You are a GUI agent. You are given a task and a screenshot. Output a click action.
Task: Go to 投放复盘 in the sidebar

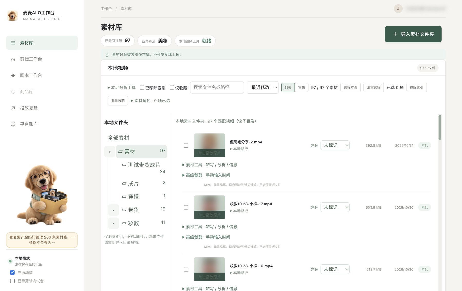click(42, 108)
